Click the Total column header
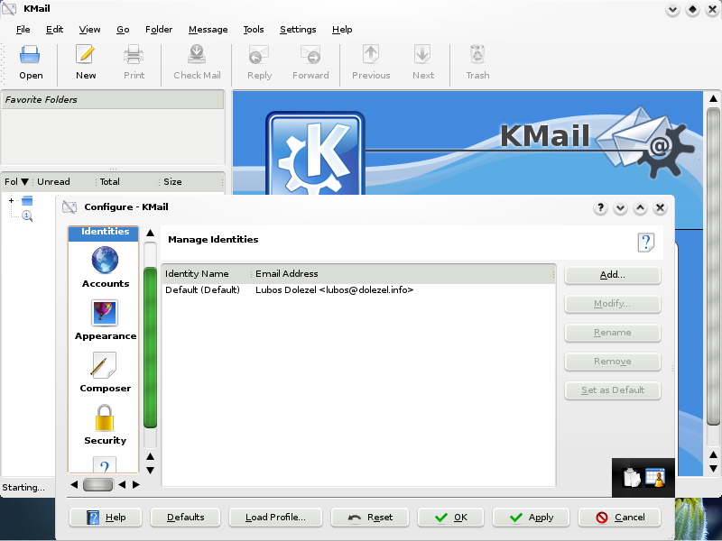722x541 pixels. point(126,182)
